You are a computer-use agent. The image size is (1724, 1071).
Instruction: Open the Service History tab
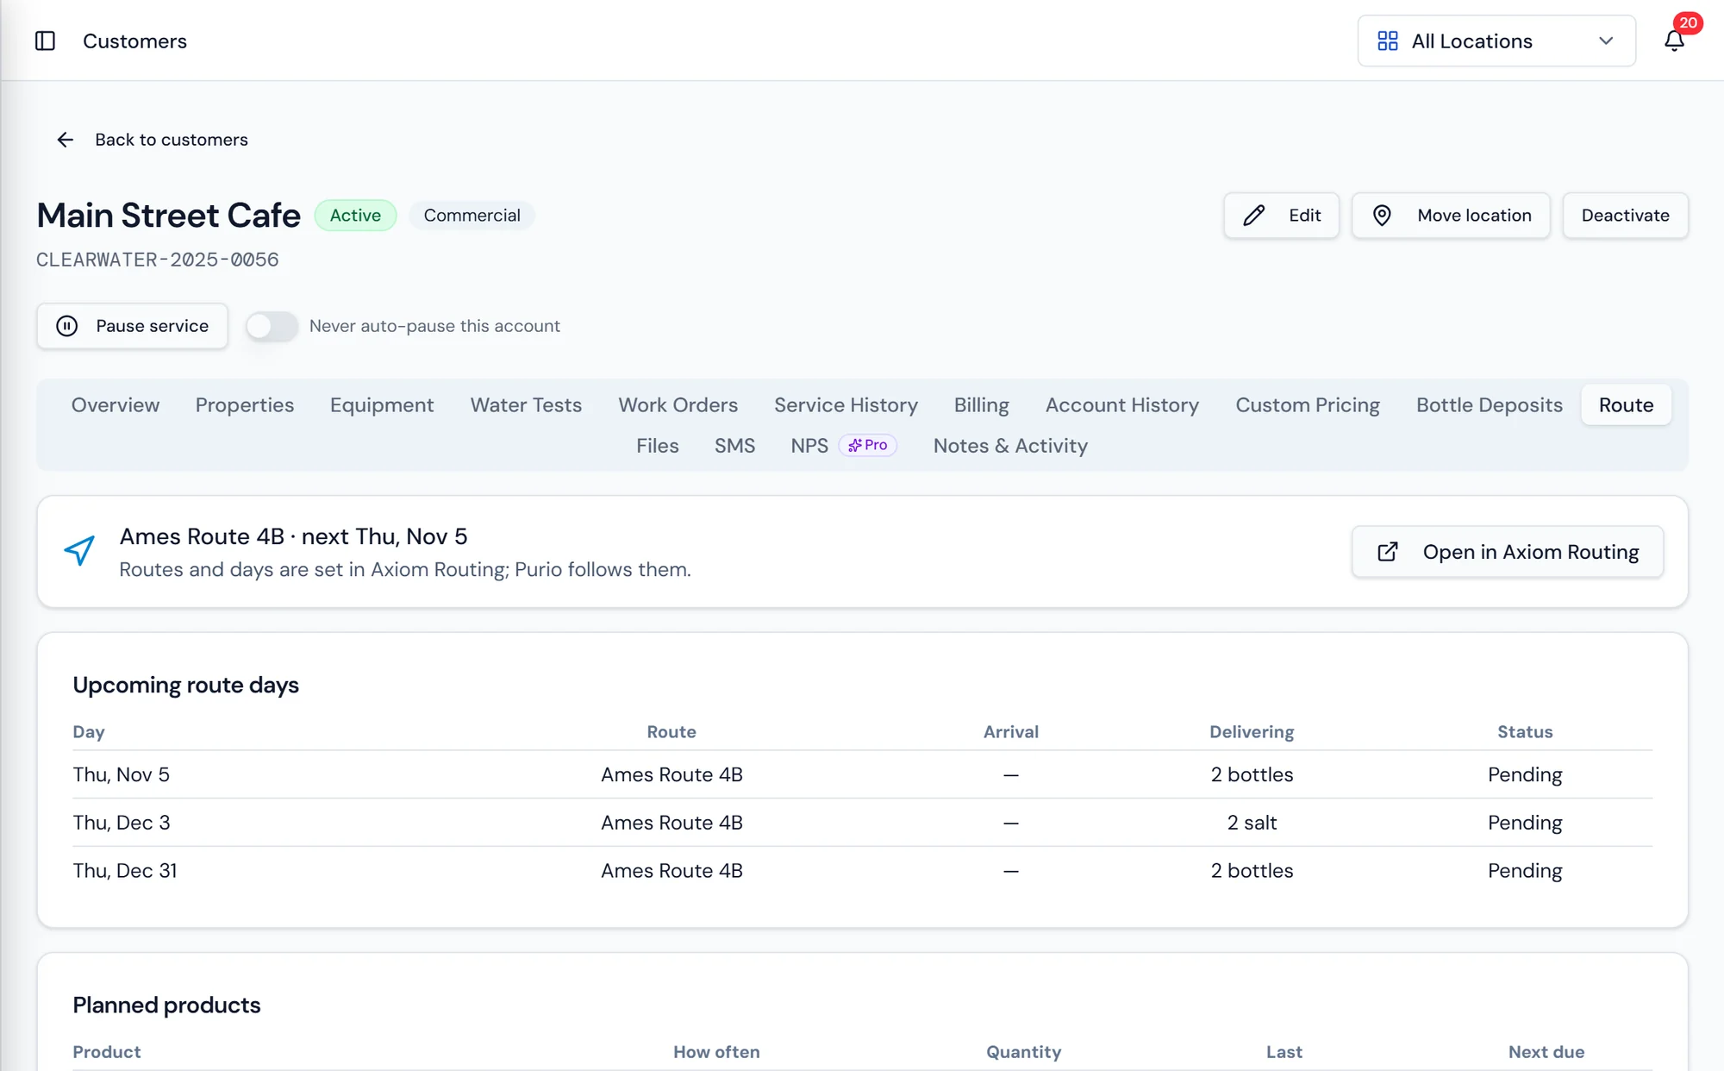(846, 405)
